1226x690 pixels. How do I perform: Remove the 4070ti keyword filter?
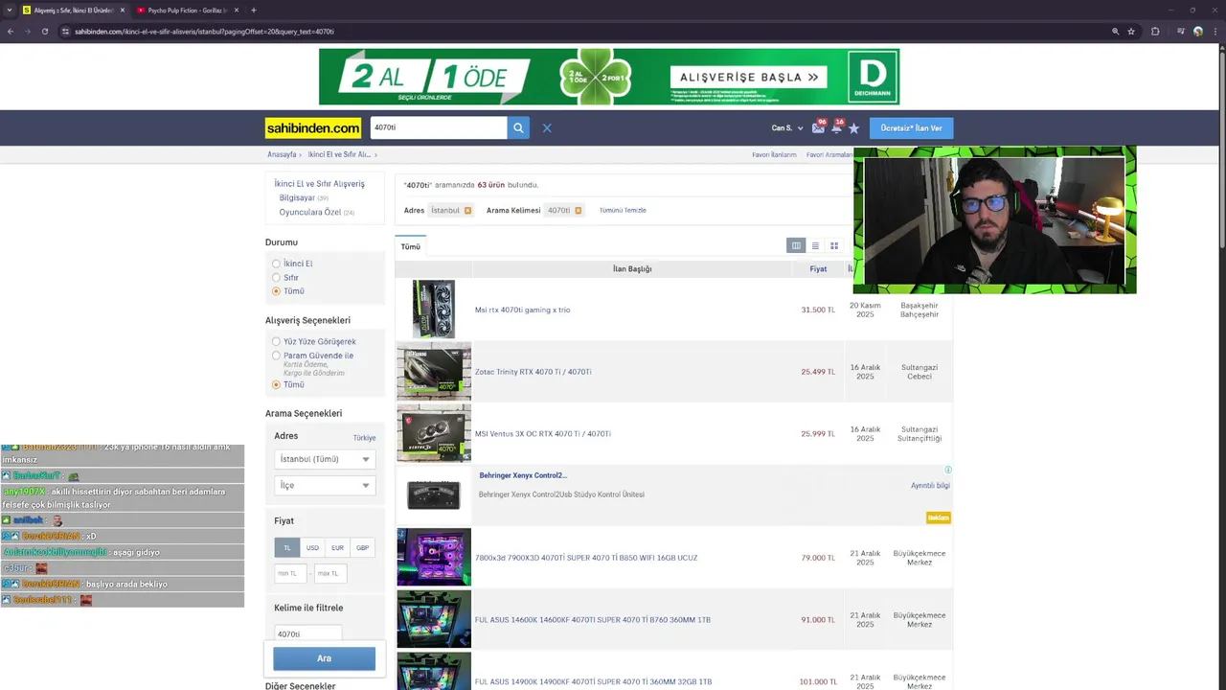pos(578,210)
